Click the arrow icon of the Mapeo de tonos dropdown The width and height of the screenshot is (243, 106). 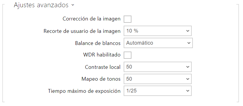188,79
